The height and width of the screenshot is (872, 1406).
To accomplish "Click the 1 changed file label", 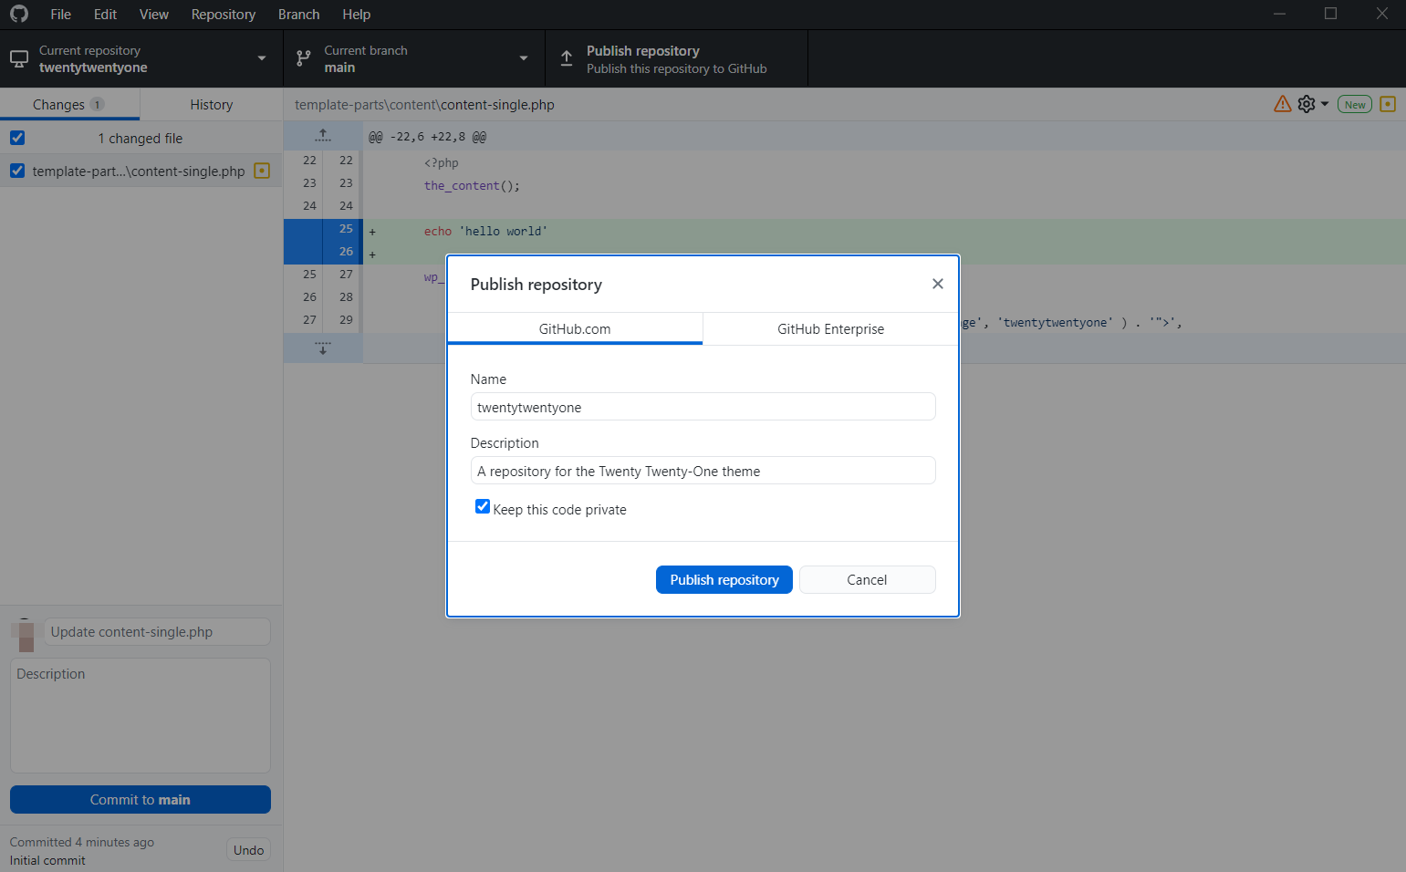I will tap(141, 138).
